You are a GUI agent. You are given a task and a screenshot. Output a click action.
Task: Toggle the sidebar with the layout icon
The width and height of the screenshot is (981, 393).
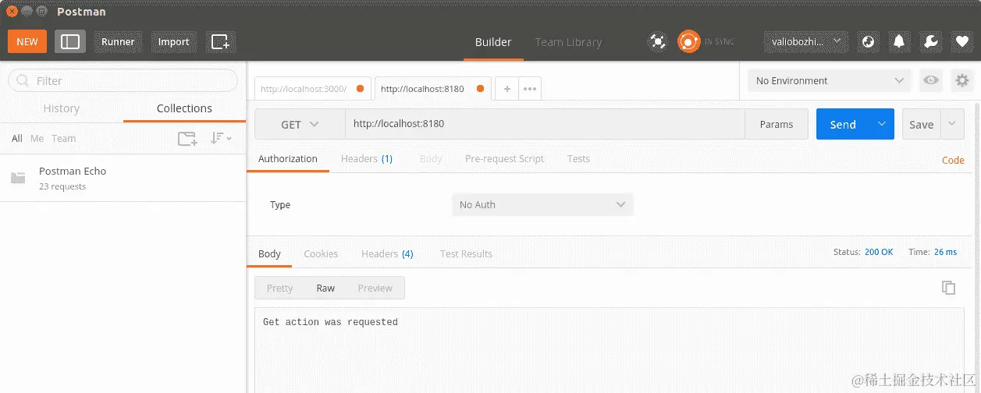[70, 41]
